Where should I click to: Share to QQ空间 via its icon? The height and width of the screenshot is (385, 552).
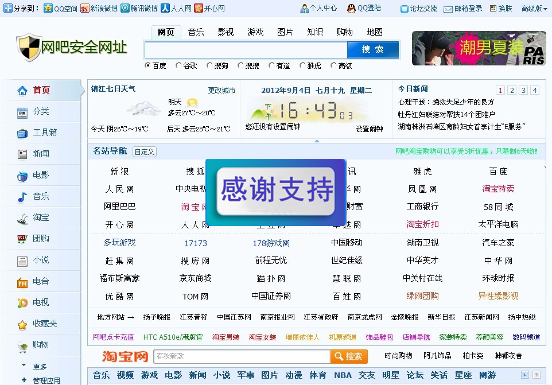coord(48,8)
